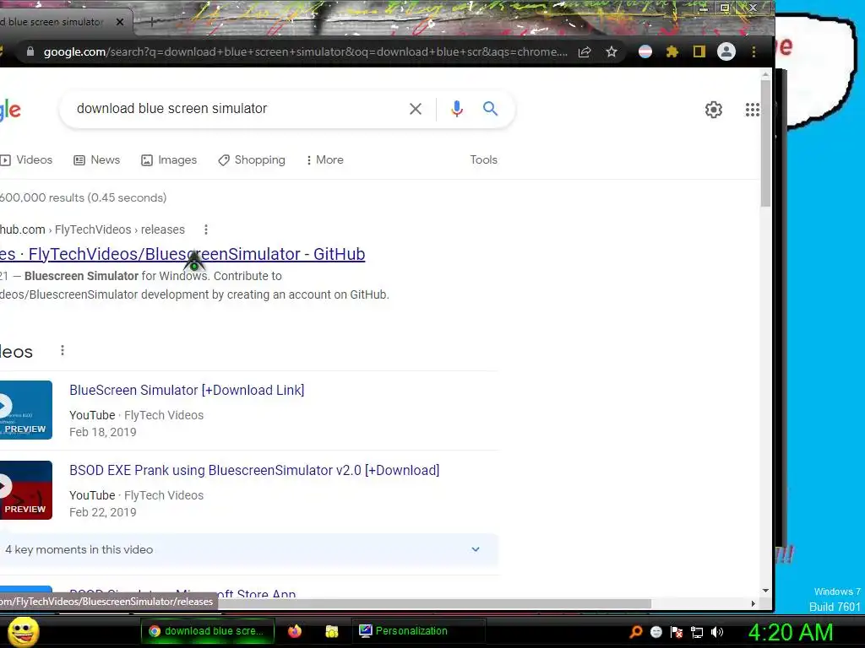This screenshot has width=865, height=648.
Task: Open the file explorer taskbar icon
Action: pos(331,631)
